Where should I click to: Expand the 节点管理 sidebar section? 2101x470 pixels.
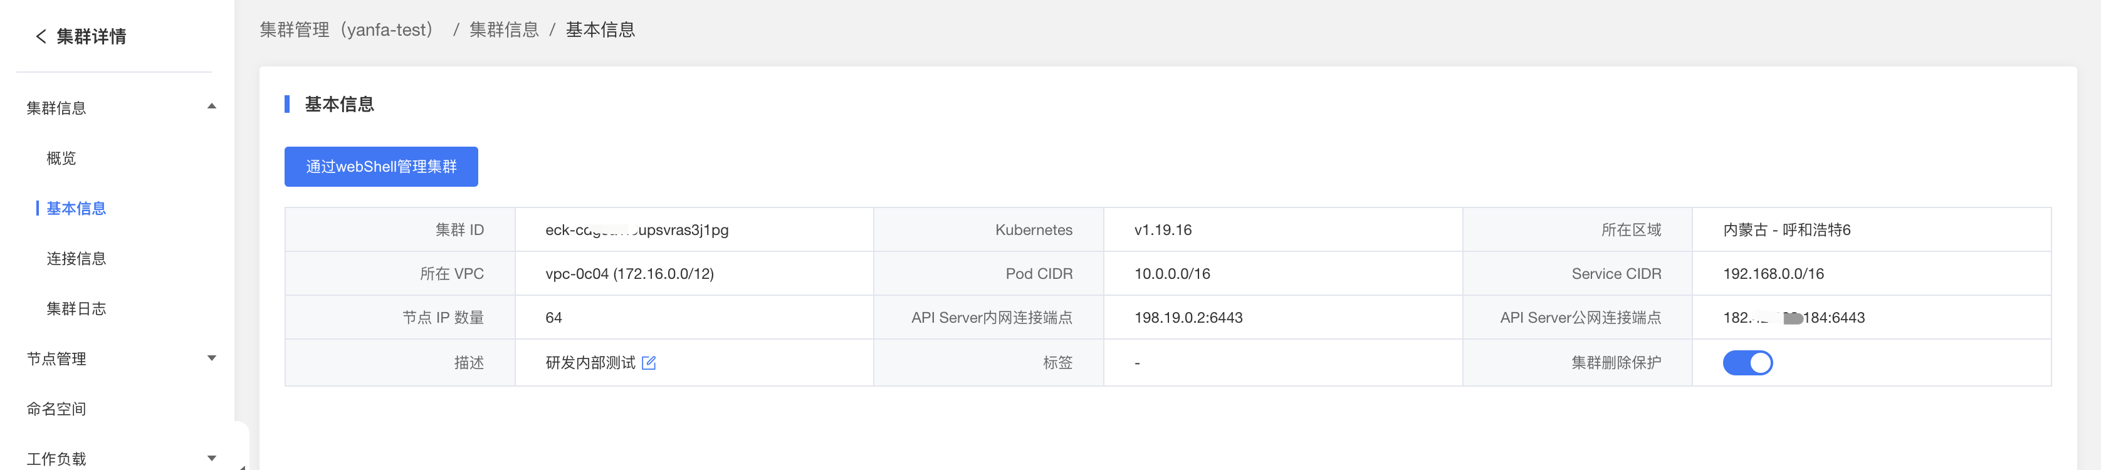[211, 358]
